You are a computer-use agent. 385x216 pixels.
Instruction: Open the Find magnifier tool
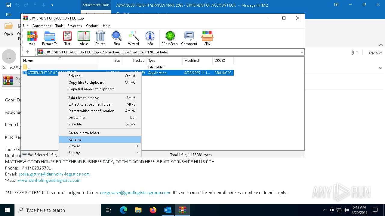(x=117, y=38)
